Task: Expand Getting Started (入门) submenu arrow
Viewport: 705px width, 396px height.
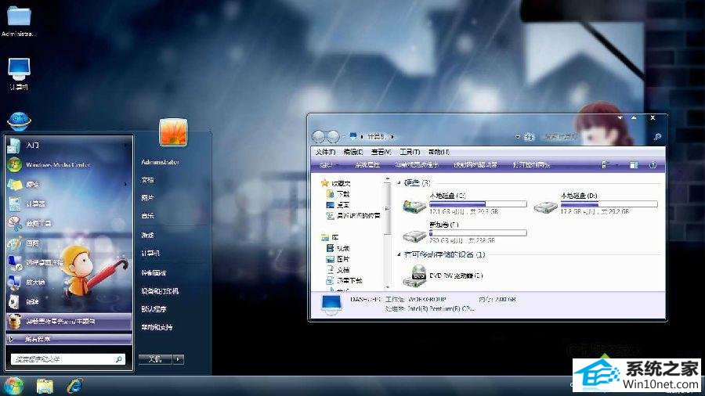Action: (125, 145)
